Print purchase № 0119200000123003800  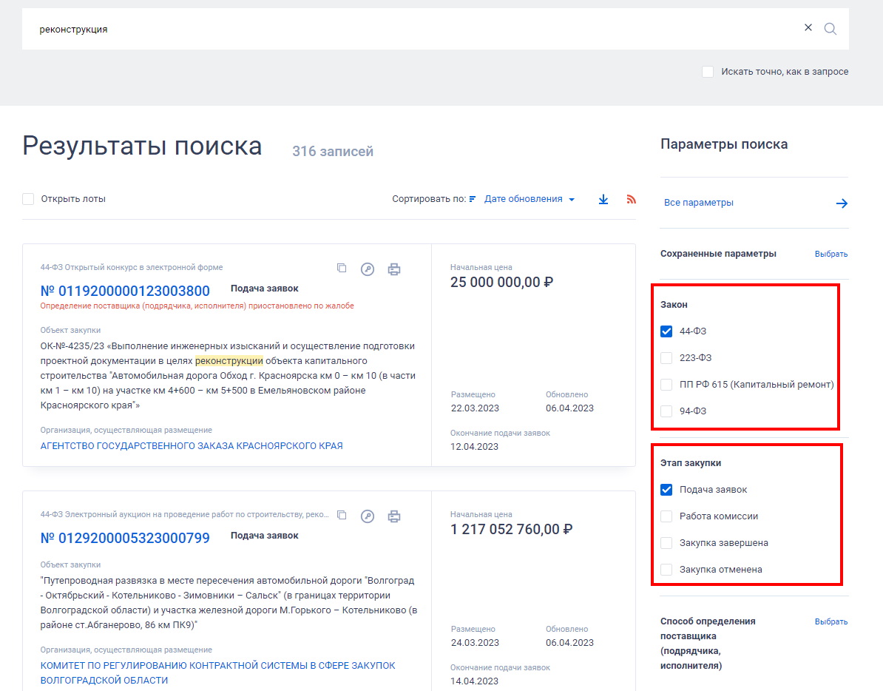pyautogui.click(x=394, y=269)
